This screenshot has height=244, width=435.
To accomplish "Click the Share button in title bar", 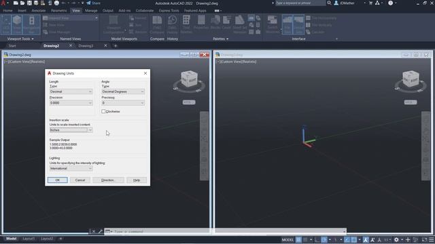I will click(94, 3).
